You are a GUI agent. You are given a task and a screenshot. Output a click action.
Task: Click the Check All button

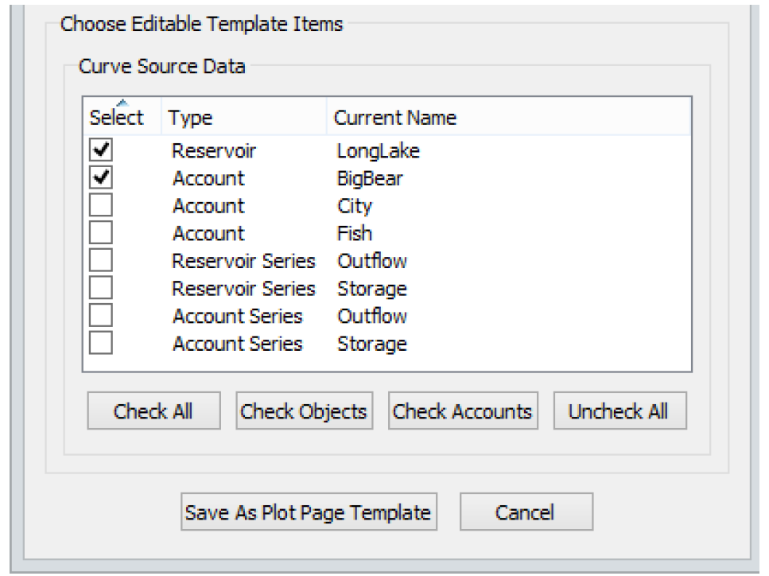point(153,411)
